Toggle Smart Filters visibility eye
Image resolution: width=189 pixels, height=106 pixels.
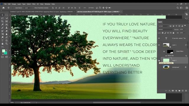(164, 52)
